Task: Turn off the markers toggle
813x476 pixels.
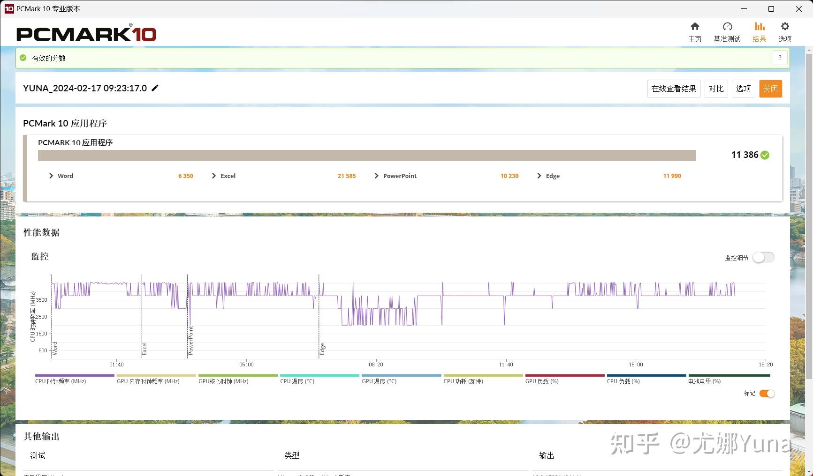Action: coord(767,394)
